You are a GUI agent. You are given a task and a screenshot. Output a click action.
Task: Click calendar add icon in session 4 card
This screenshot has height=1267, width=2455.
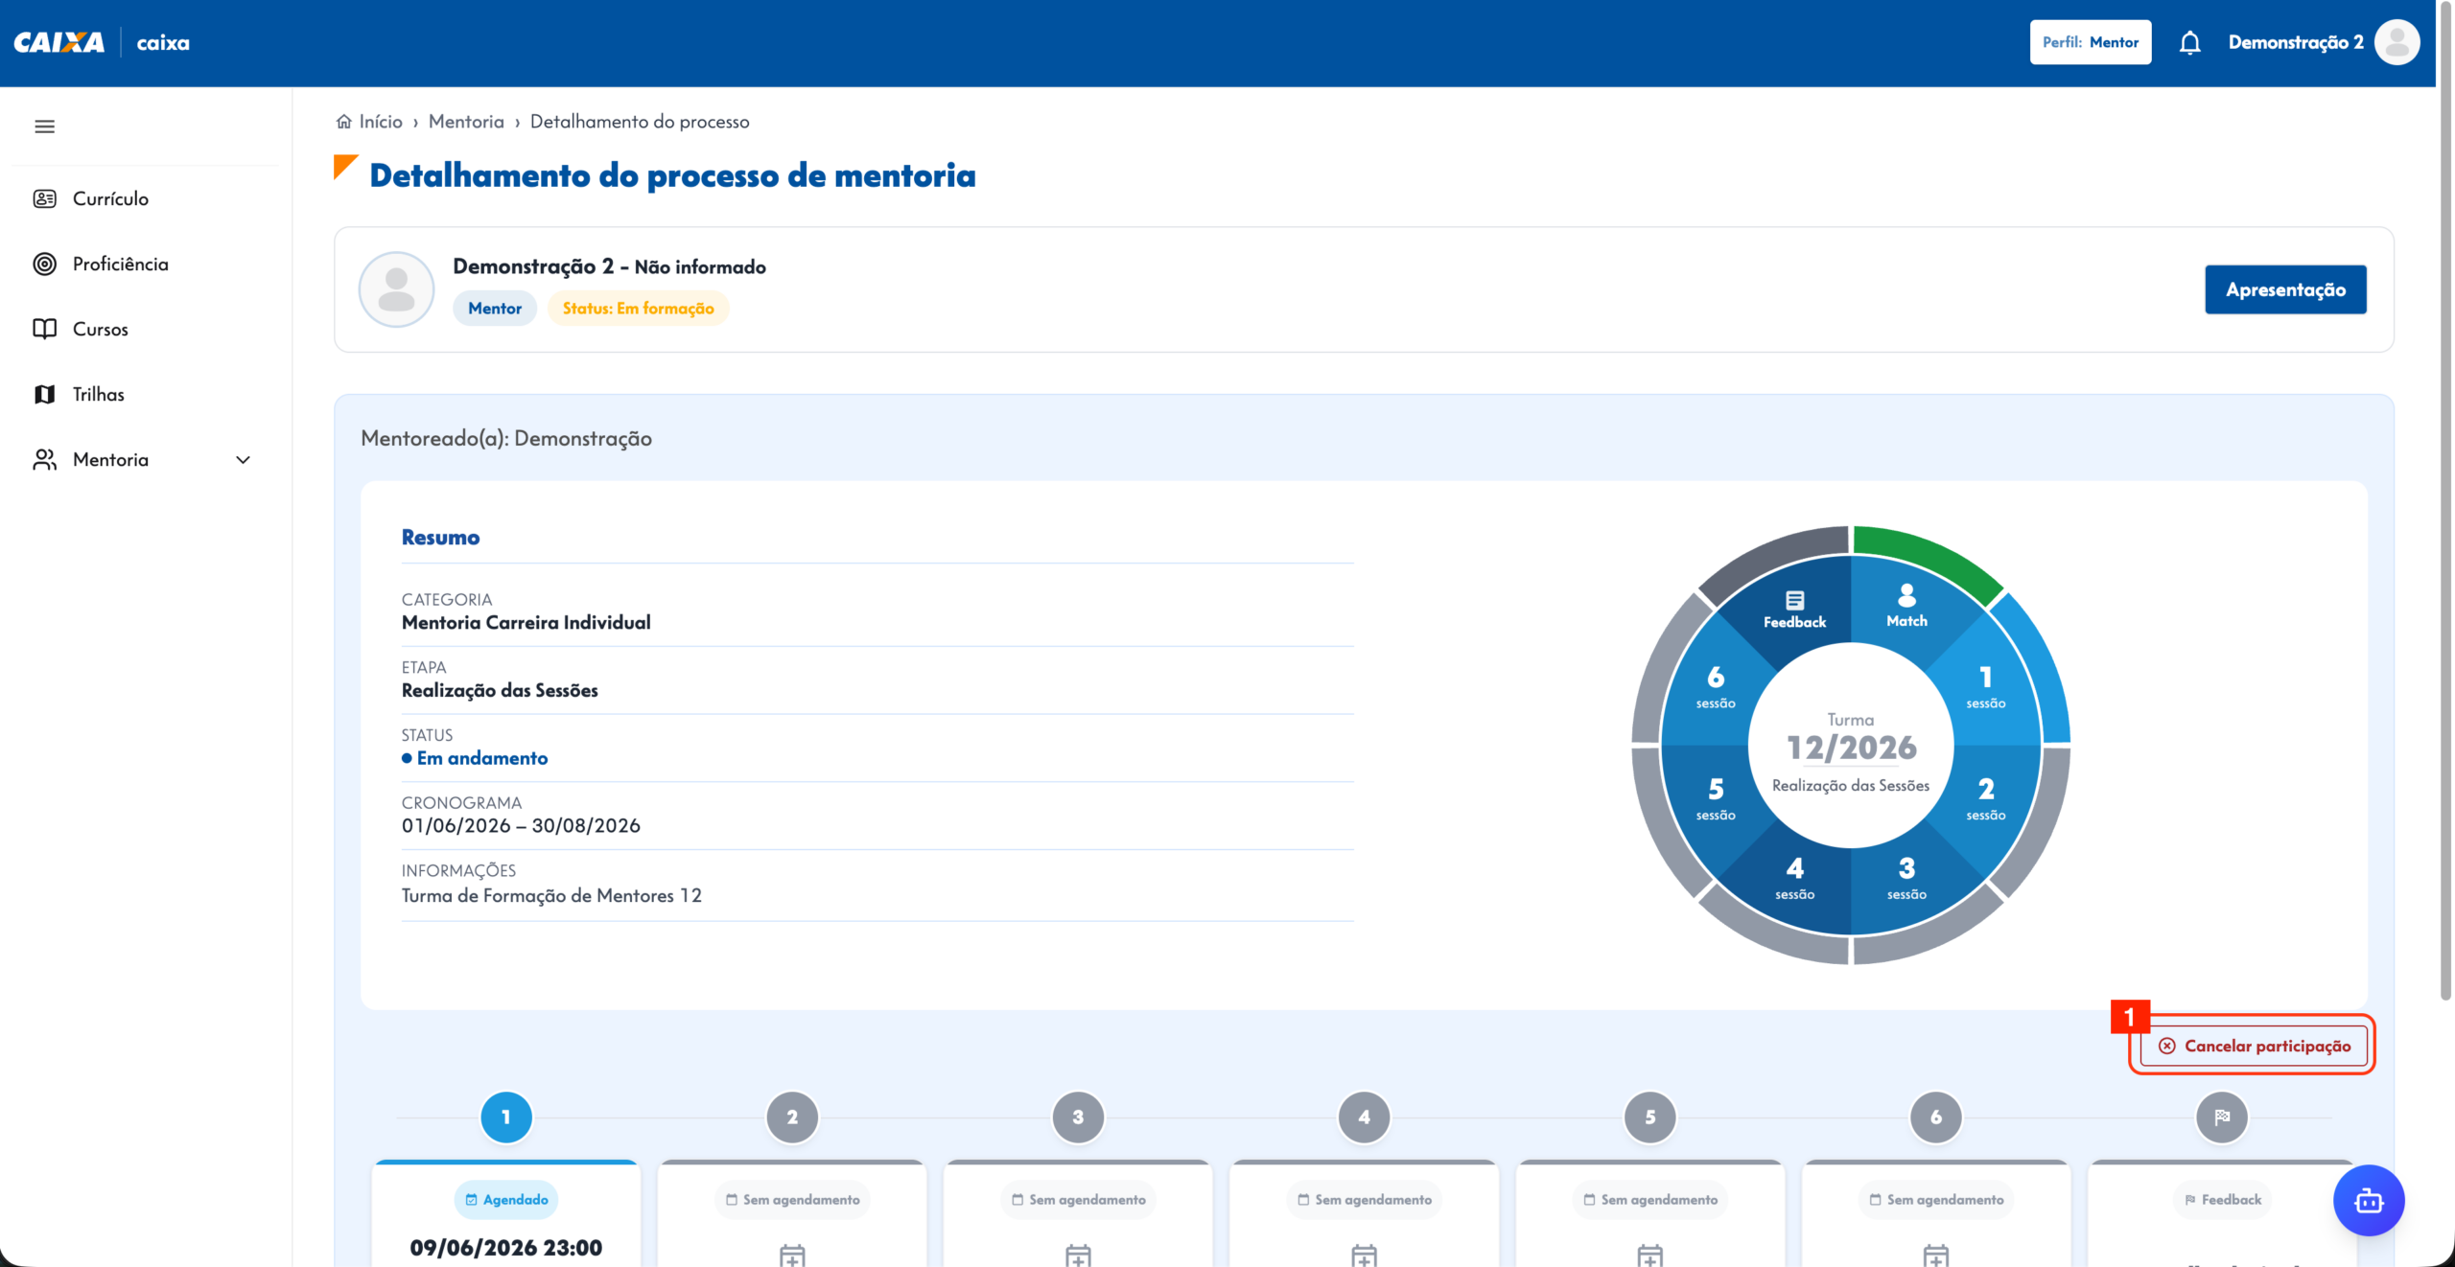[1364, 1255]
